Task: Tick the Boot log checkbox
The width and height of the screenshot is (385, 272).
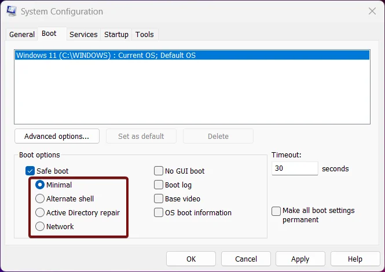Action: tap(159, 185)
